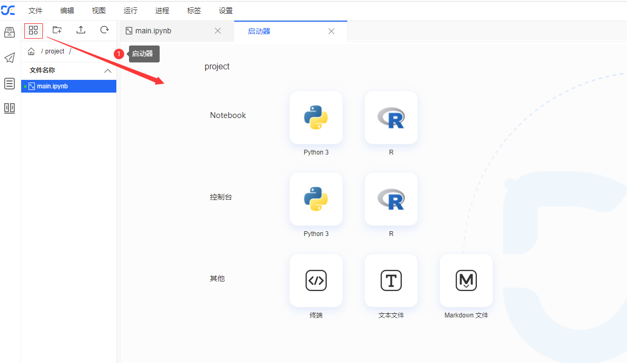The image size is (627, 363).
Task: Open Python 3 console
Action: click(316, 199)
